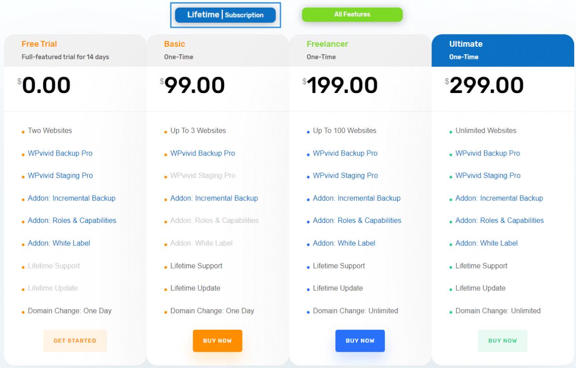Open Addon: White Label link in Freelancer

pyautogui.click(x=344, y=243)
